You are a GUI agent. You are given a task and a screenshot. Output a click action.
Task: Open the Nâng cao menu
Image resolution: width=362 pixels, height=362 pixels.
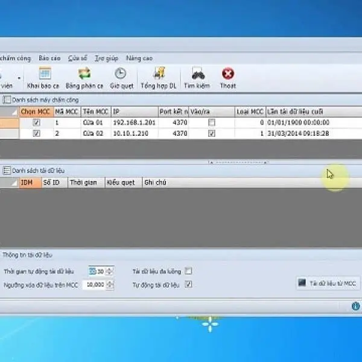click(x=139, y=59)
